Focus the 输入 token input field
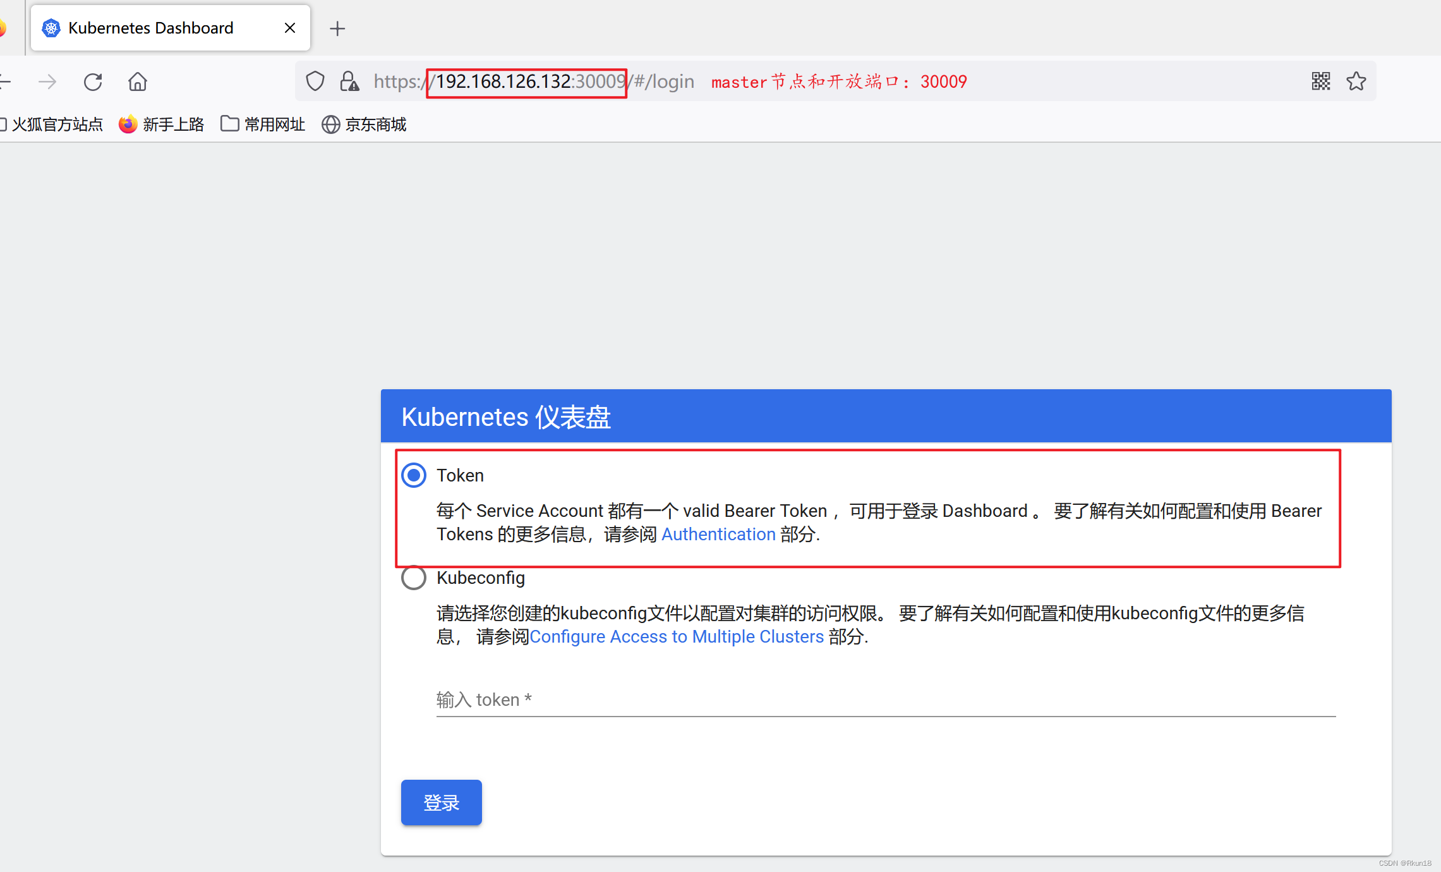 pos(886,700)
